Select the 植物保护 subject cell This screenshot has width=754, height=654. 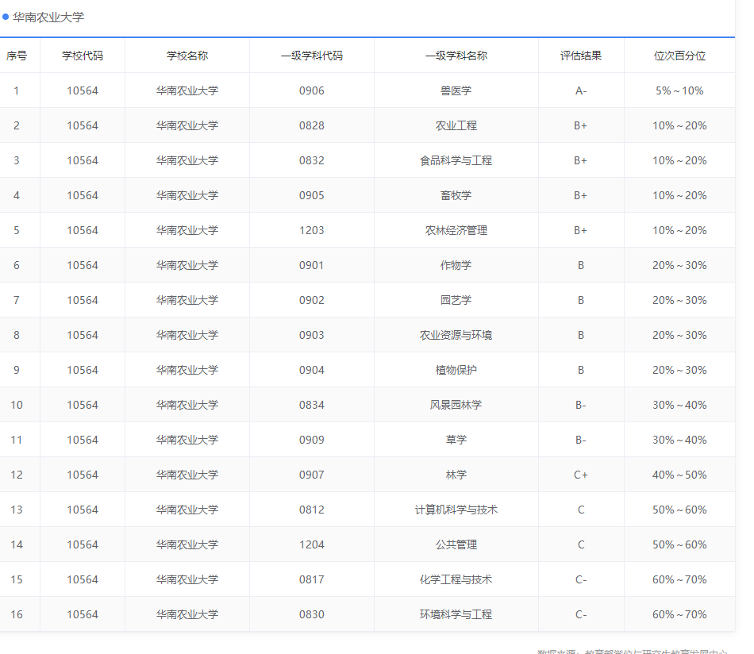pos(456,371)
